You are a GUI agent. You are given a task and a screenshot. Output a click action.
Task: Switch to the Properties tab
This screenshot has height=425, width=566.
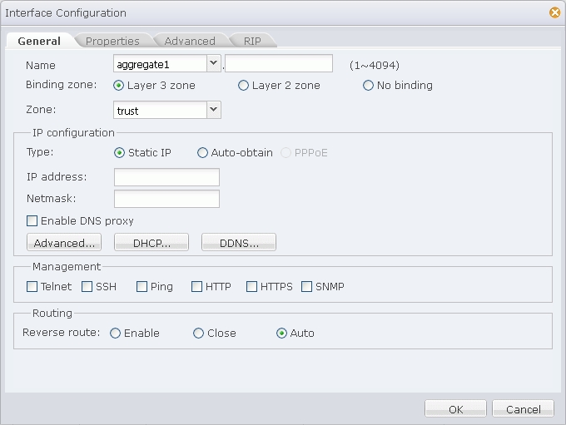[112, 41]
